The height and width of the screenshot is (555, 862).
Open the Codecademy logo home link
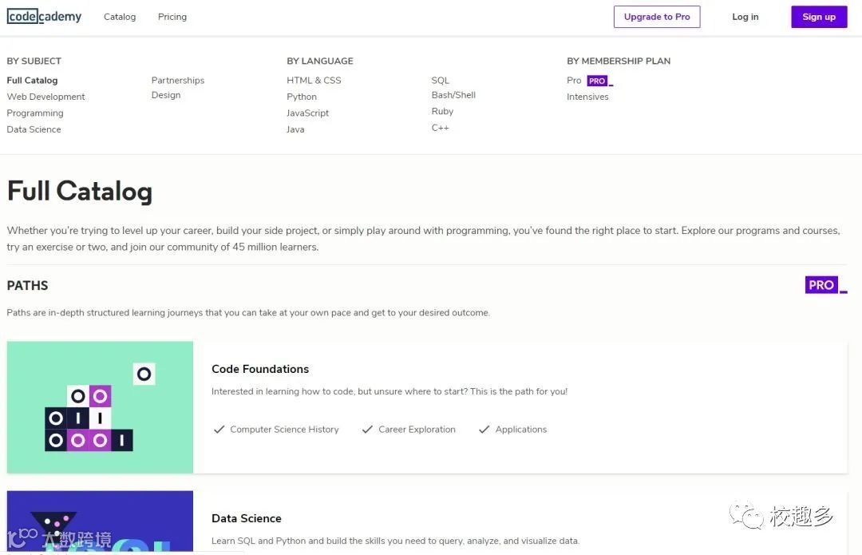pos(44,17)
